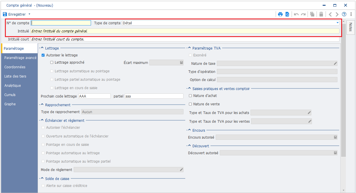Collapse the Paramétrage TVA section
The image size is (356, 193).
point(189,48)
